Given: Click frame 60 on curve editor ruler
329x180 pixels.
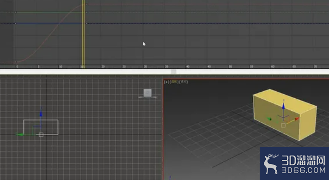Looking at the screenshot, I should 273,66.
